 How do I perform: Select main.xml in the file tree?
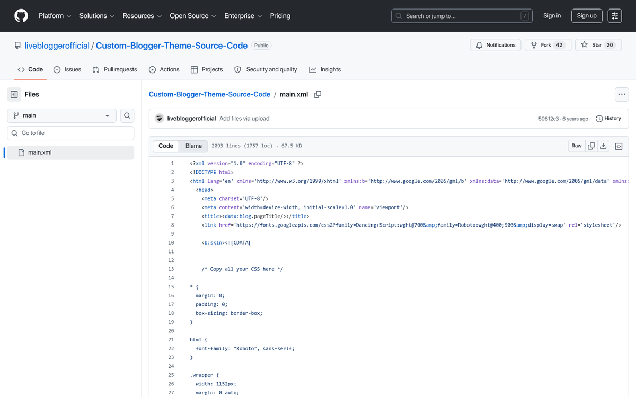pyautogui.click(x=40, y=152)
